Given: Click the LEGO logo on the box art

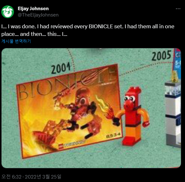Looking at the screenshot, I should click(x=61, y=146).
